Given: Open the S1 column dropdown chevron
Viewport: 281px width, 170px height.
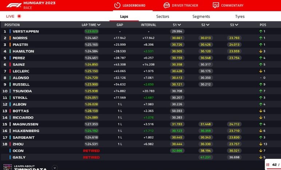Looking at the screenshot, I should click(x=179, y=25).
